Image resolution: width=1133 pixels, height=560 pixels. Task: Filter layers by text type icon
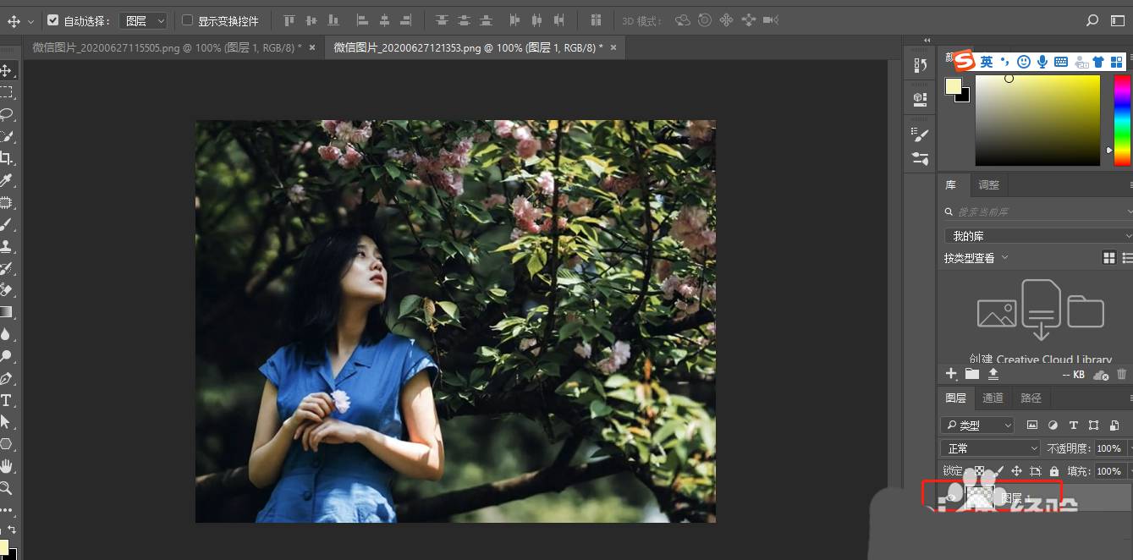click(1073, 425)
